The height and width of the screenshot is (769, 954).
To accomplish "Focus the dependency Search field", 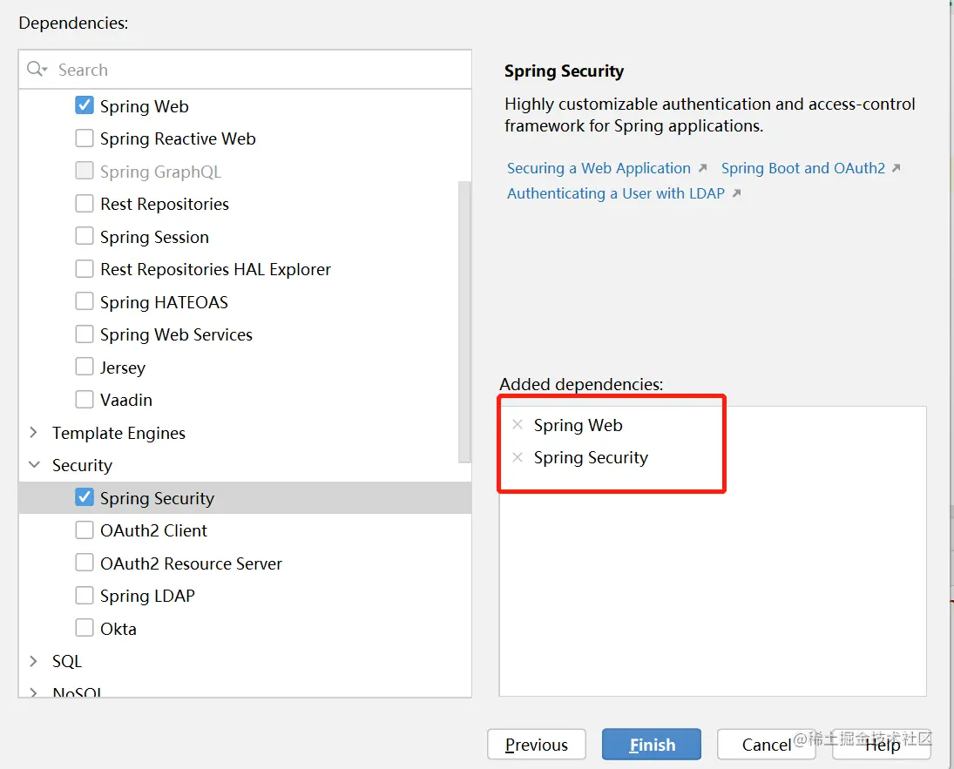I will pos(245,70).
